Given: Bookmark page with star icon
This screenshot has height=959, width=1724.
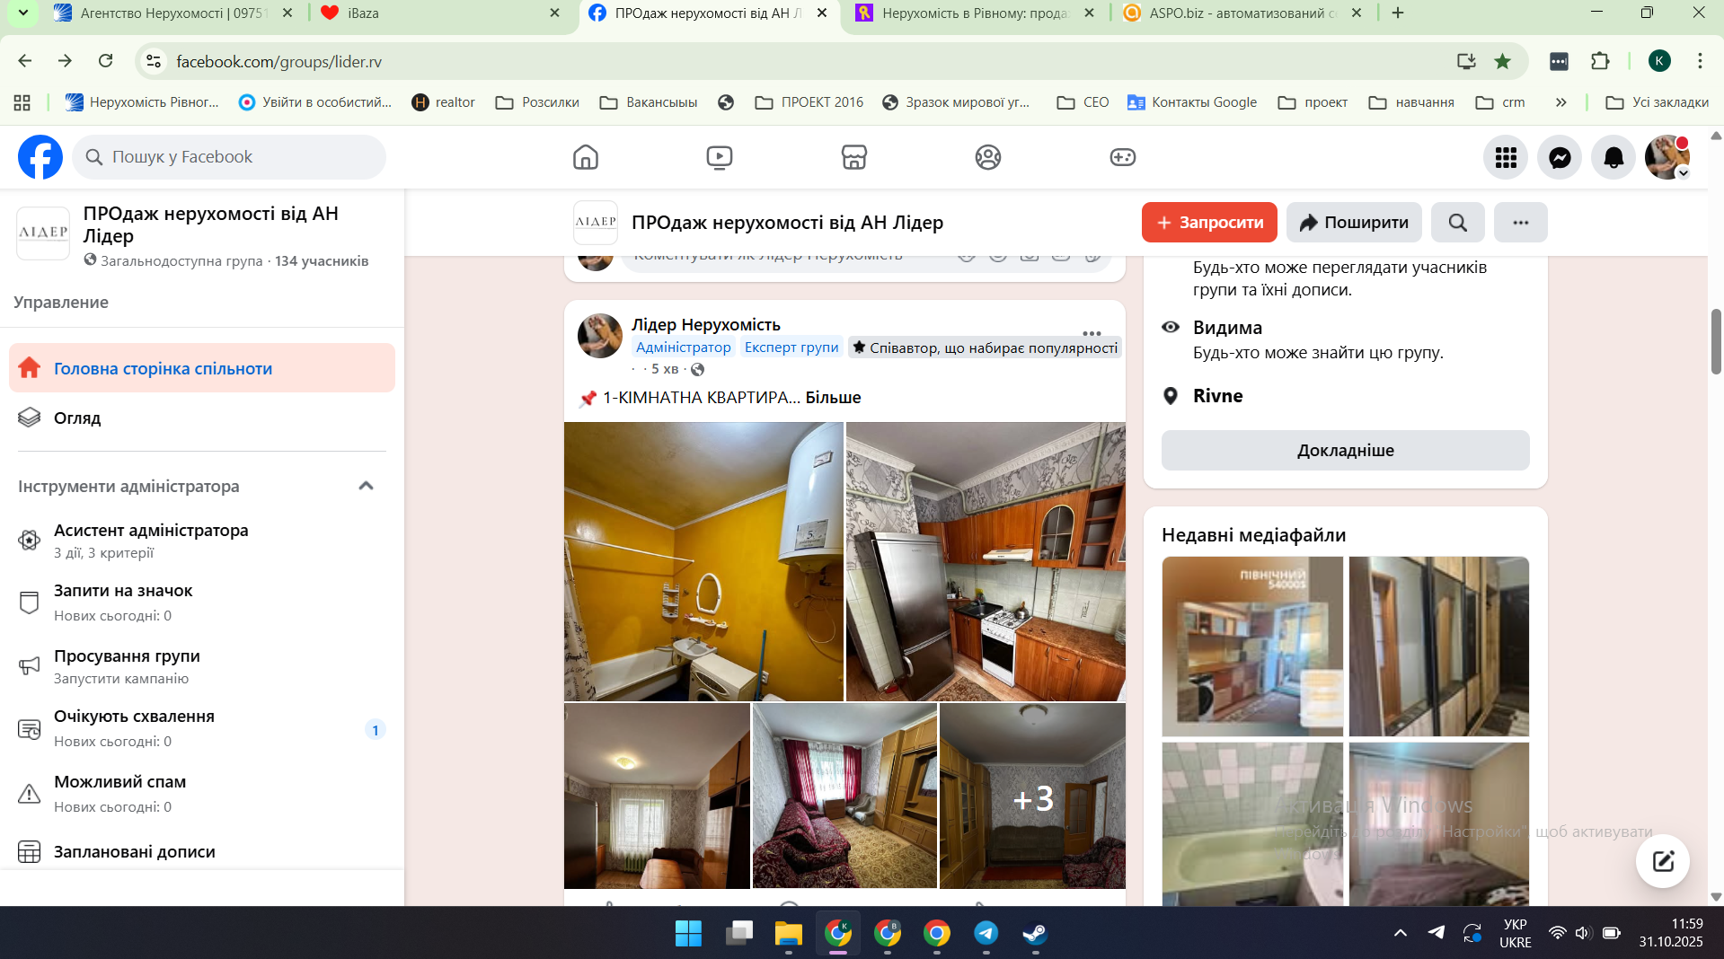Looking at the screenshot, I should [x=1502, y=61].
